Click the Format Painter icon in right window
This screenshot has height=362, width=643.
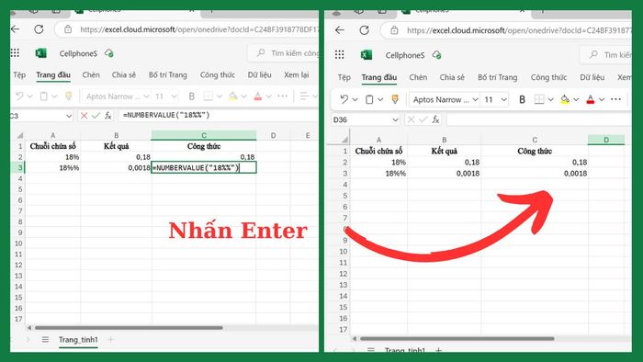click(395, 99)
